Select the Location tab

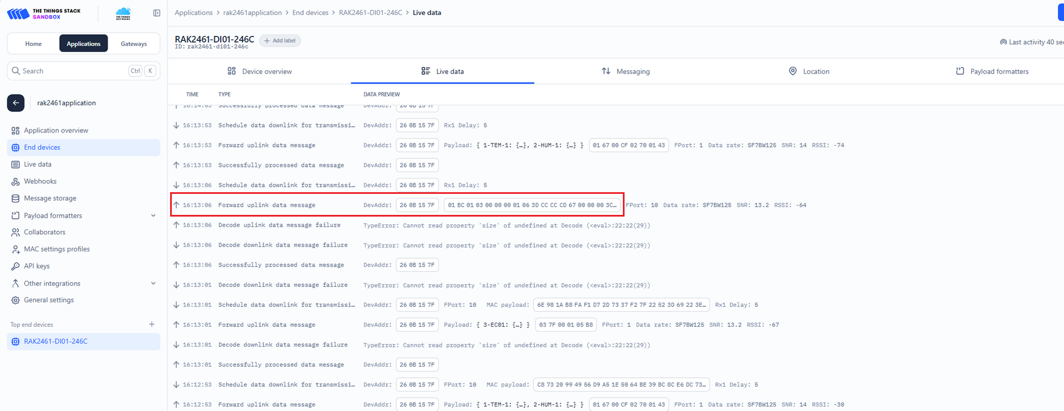pos(809,71)
